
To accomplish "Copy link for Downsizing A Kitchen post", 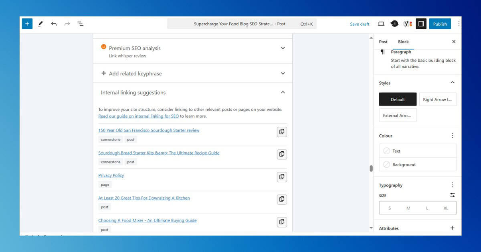I will pyautogui.click(x=282, y=199).
